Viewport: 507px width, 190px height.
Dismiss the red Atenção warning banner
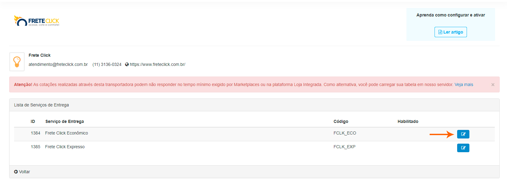[x=493, y=85]
